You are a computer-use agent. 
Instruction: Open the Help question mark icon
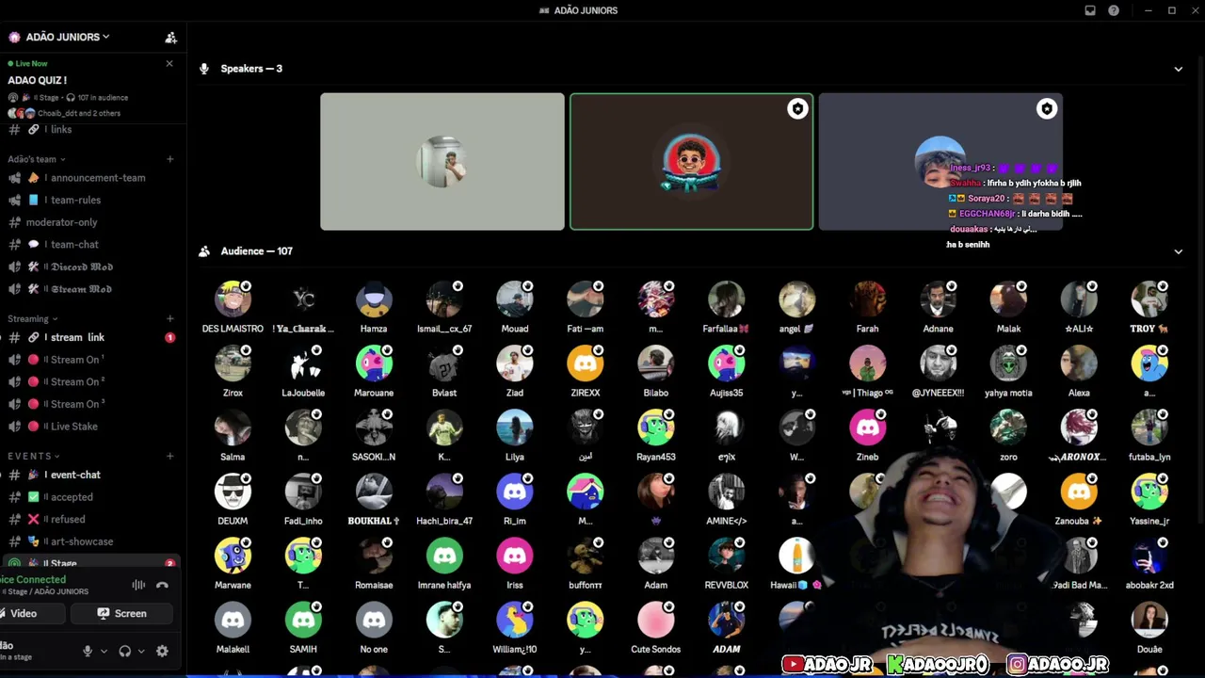pyautogui.click(x=1114, y=10)
